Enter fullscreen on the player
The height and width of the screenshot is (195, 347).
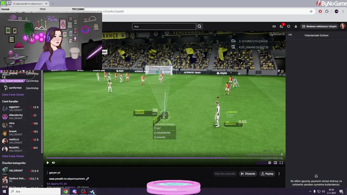pyautogui.click(x=281, y=163)
